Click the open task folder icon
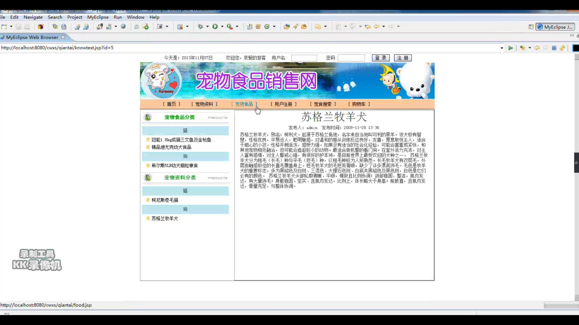Screen dimensions: 579x325 [304, 27]
